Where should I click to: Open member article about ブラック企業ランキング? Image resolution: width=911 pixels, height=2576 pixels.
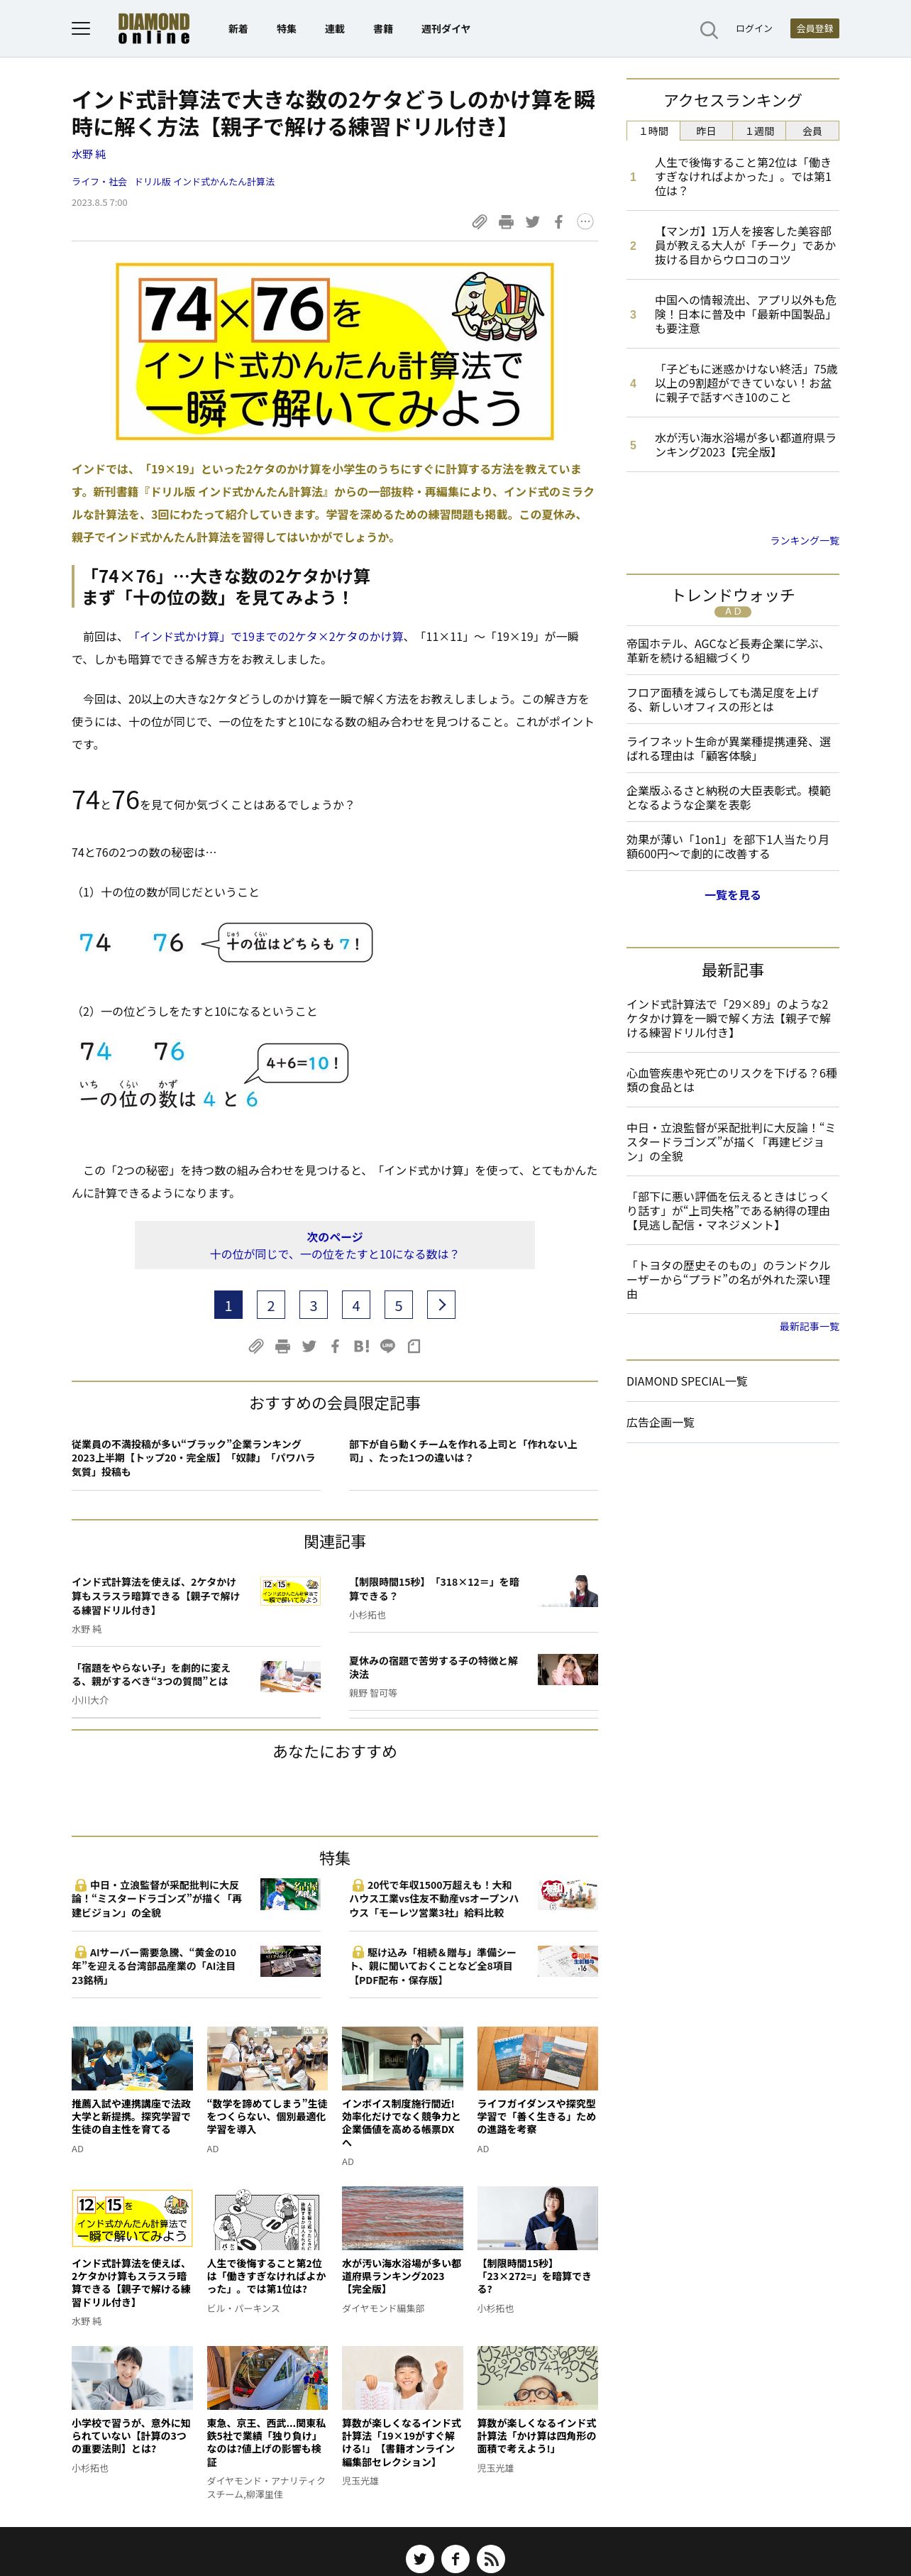pyautogui.click(x=194, y=1458)
